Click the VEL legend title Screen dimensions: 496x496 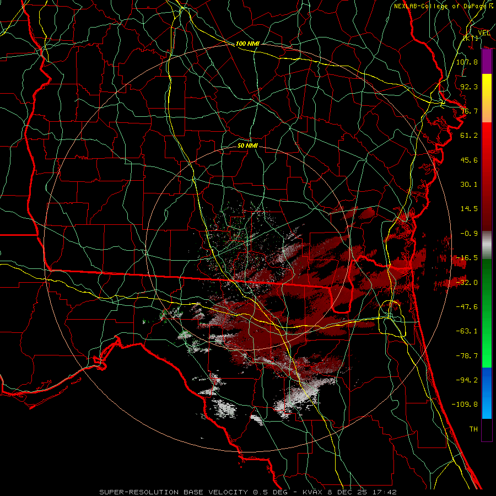click(x=484, y=33)
